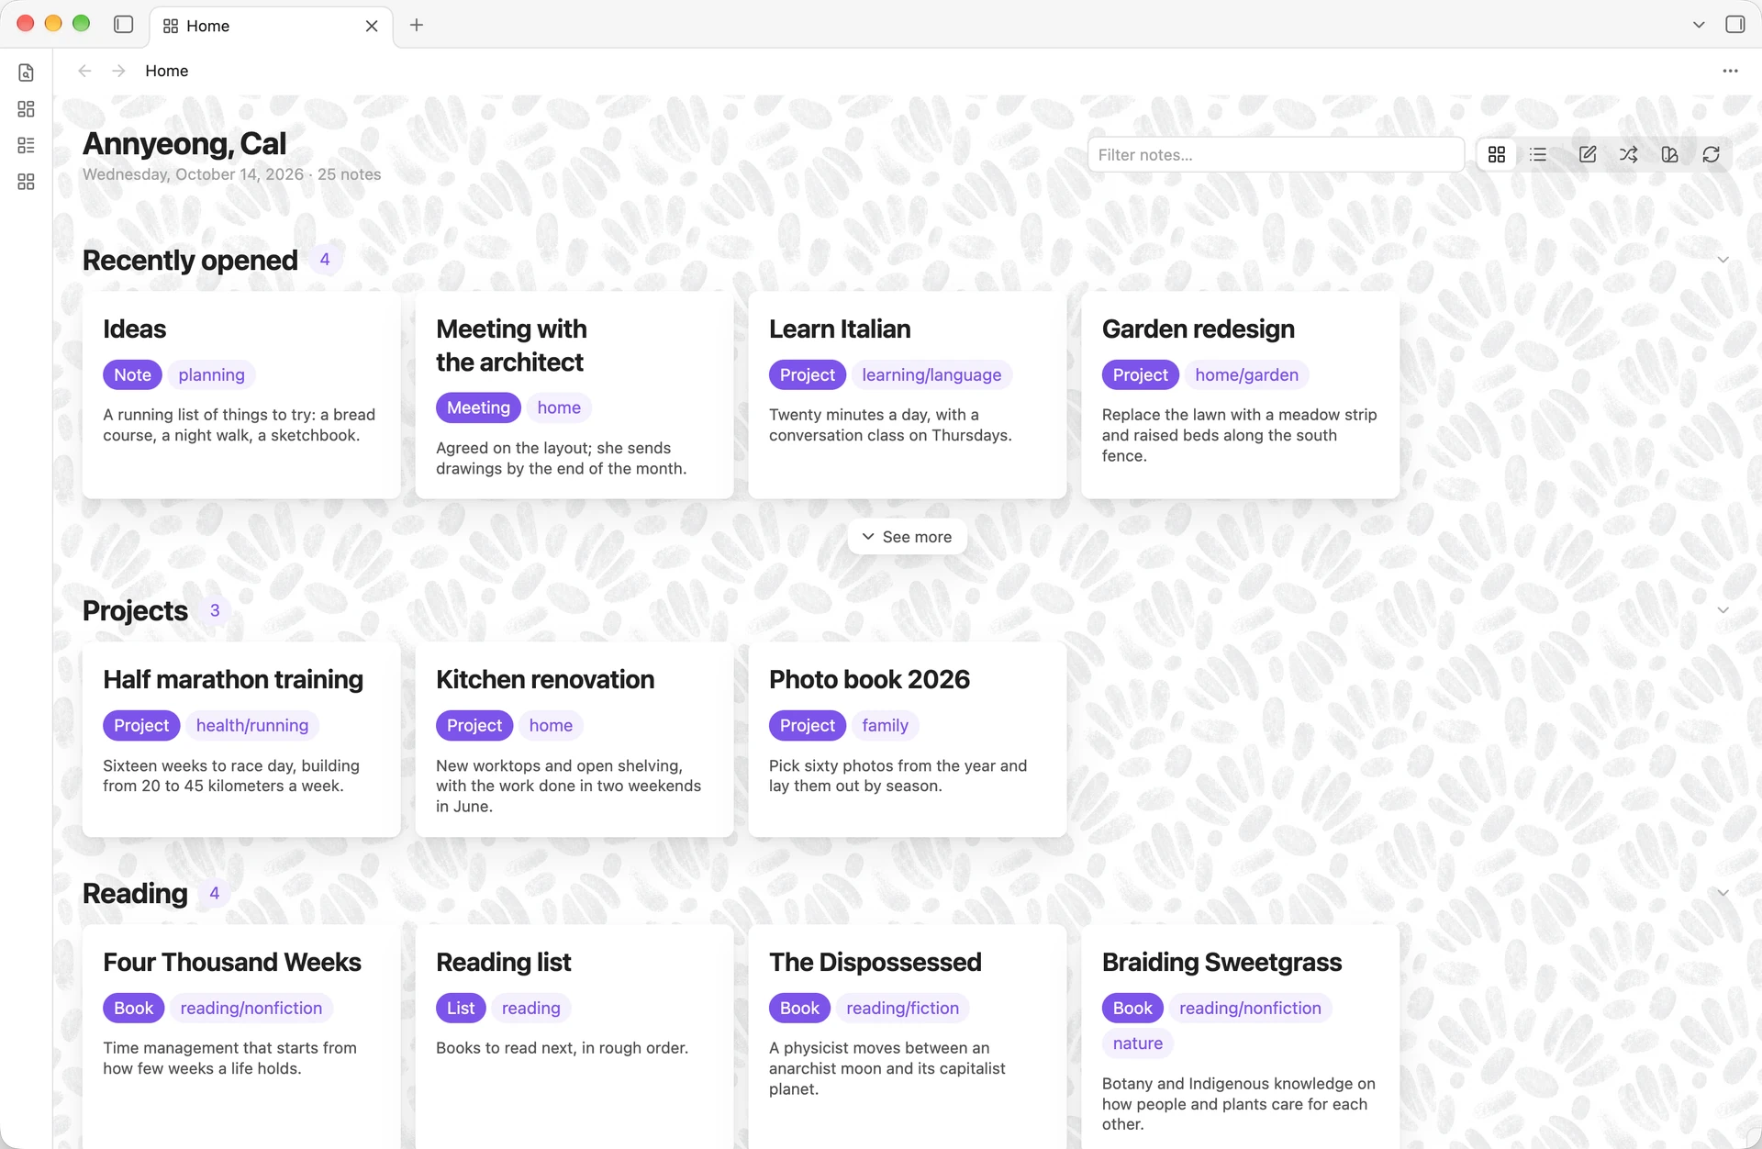
Task: Navigate back with the left arrow
Action: click(85, 71)
